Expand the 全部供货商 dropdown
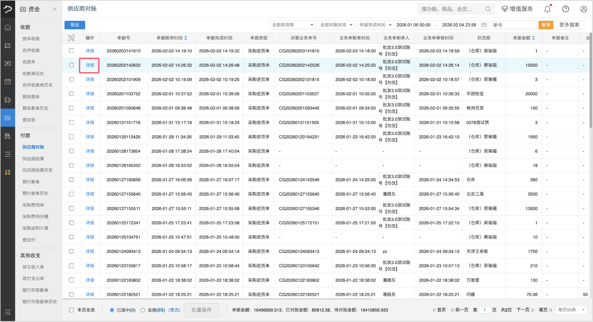The height and width of the screenshot is (322, 593). coord(292,25)
